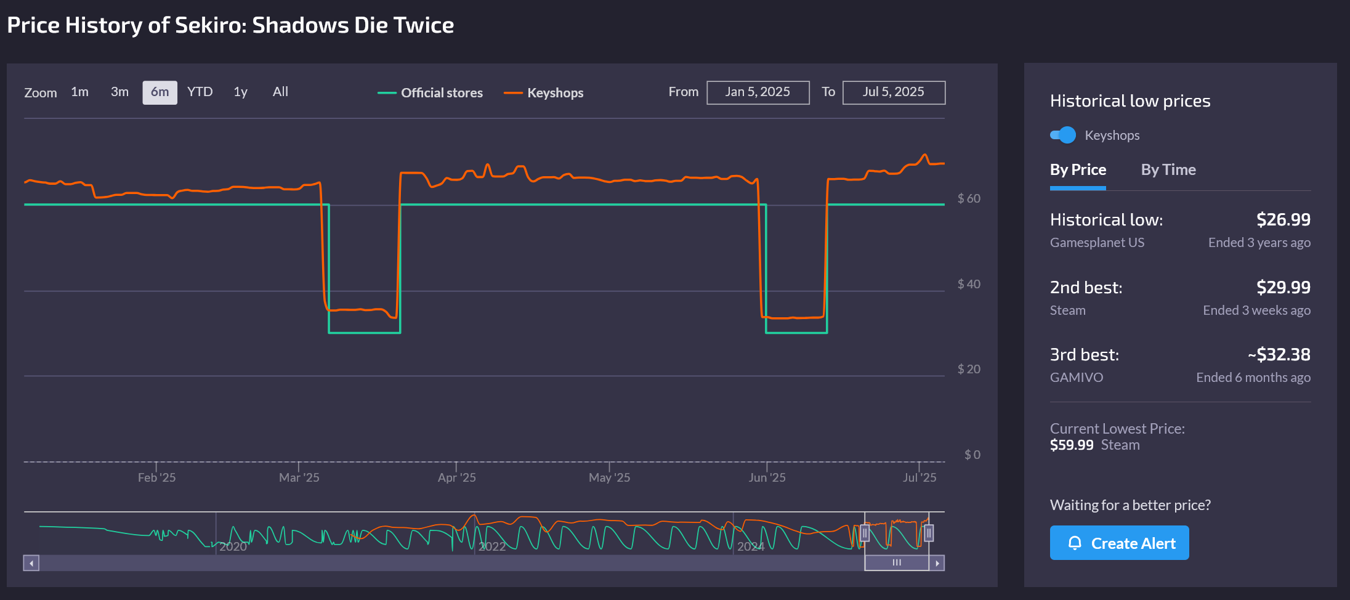This screenshot has height=600, width=1350.
Task: Click the ~$32.38 3rd best price
Action: [1279, 355]
